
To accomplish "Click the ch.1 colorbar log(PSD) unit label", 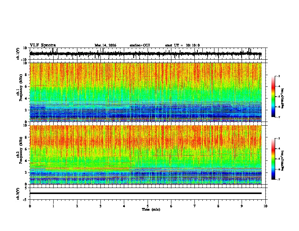I will click(283, 98).
